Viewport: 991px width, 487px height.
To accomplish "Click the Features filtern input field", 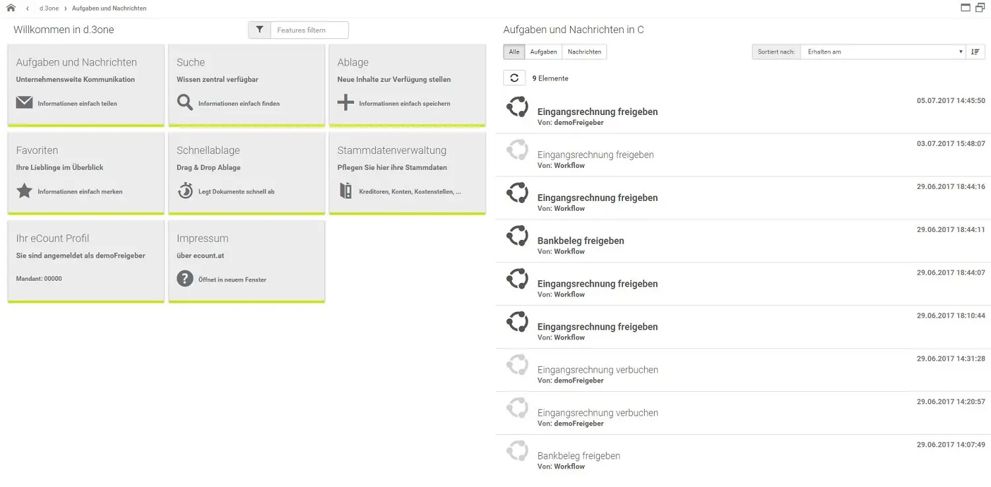I will [309, 30].
